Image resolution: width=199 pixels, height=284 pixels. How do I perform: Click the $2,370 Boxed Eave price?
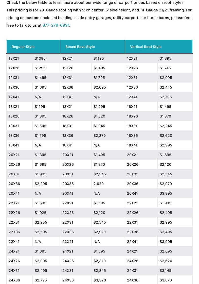tap(100, 261)
